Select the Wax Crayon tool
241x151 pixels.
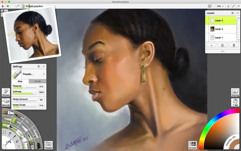(x=6, y=126)
